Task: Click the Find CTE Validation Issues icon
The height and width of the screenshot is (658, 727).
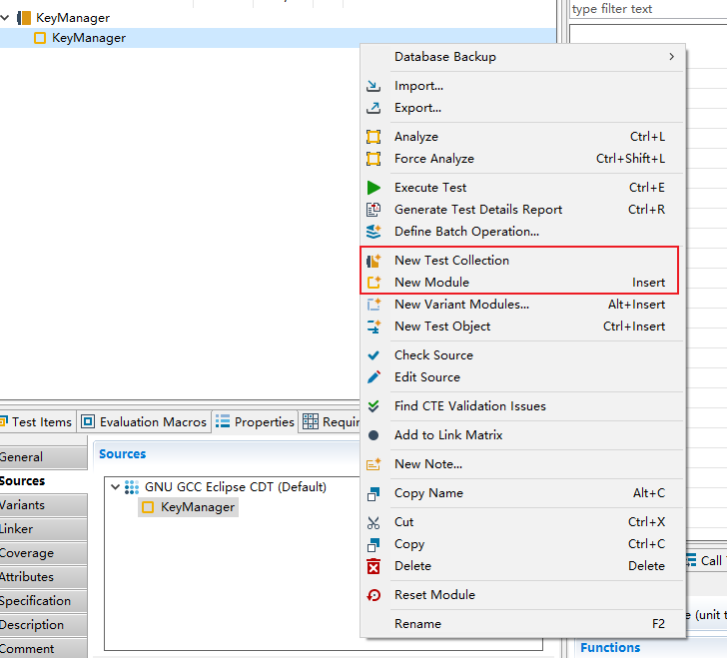Action: click(x=373, y=406)
